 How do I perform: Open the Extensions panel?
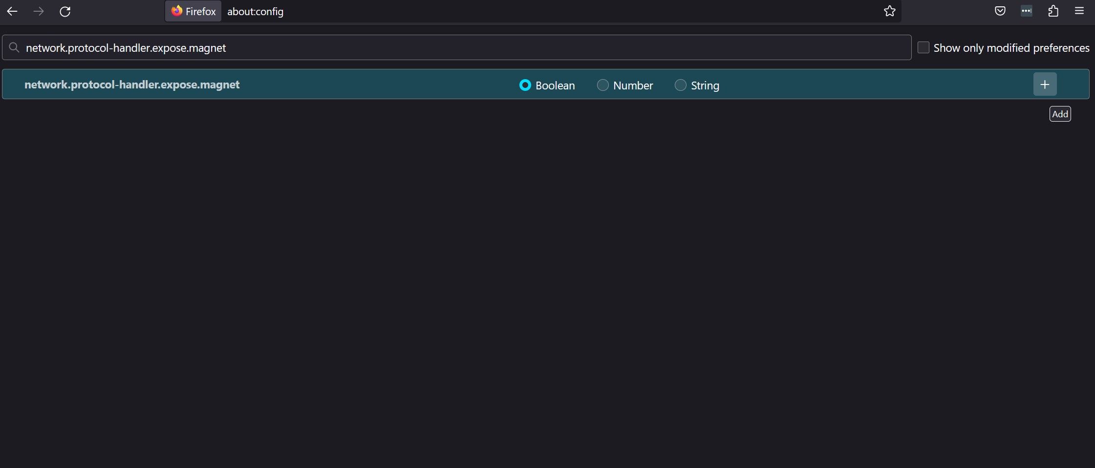1053,11
